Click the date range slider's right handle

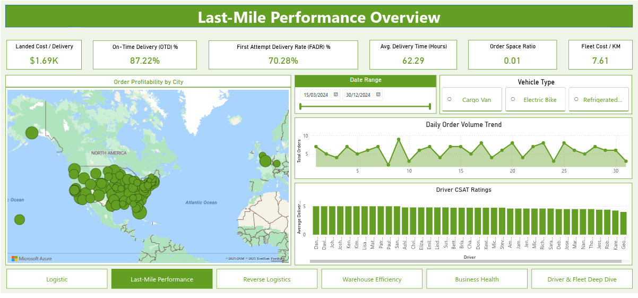pos(430,106)
